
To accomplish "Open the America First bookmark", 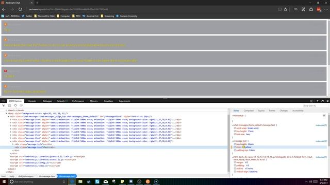I will pos(91,16).
